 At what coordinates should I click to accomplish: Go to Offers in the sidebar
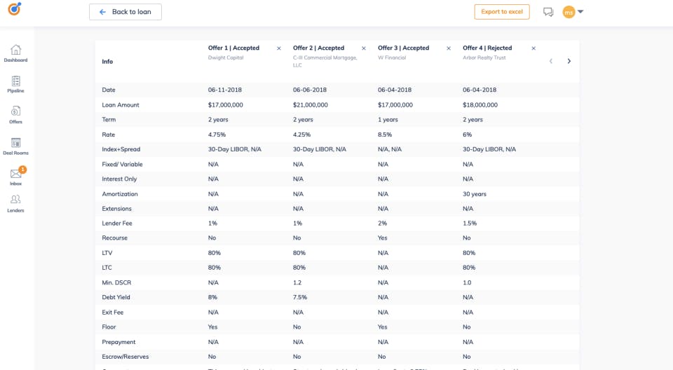16,111
